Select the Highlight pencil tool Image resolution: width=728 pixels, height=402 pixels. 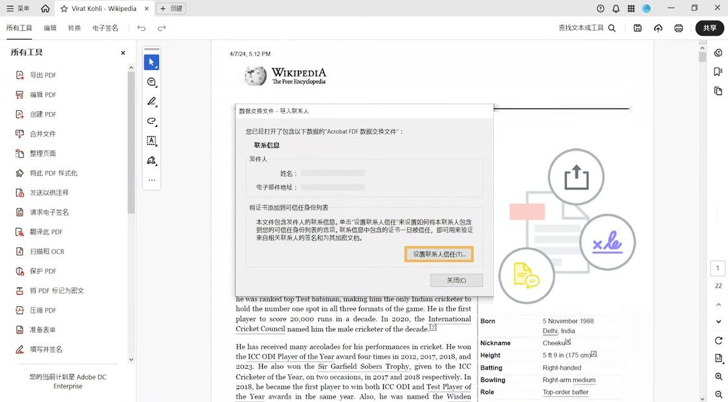(151, 102)
